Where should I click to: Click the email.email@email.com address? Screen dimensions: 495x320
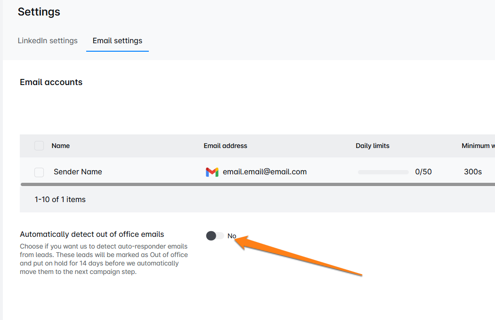pyautogui.click(x=265, y=172)
